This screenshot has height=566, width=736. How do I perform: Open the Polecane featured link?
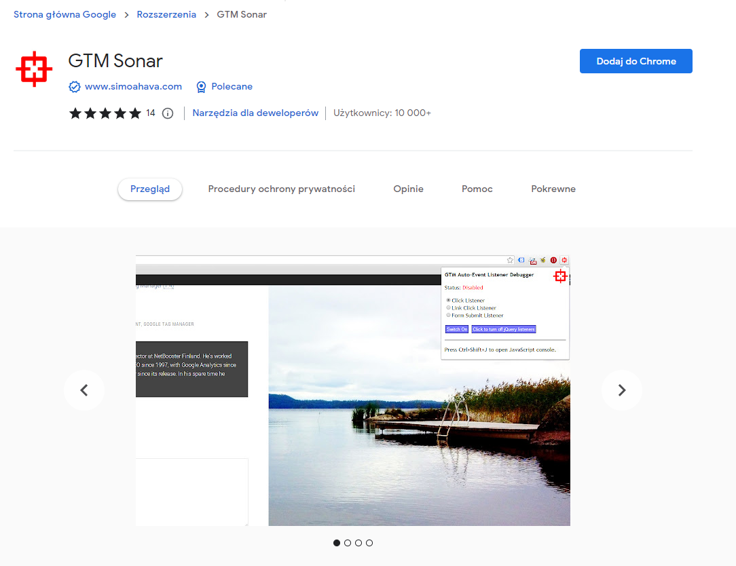(x=232, y=86)
